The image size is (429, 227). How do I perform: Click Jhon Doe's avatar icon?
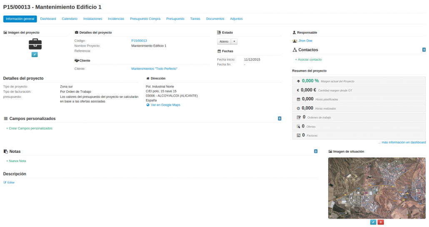[295, 41]
